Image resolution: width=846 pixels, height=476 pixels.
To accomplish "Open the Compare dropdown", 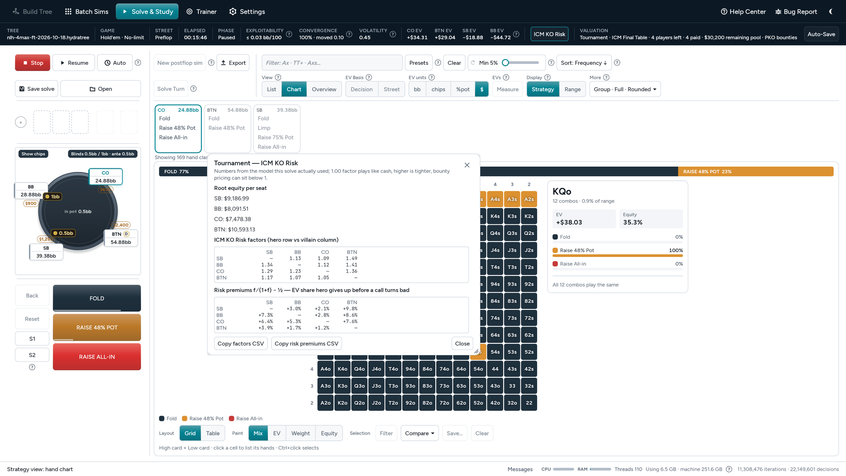I will [x=419, y=433].
